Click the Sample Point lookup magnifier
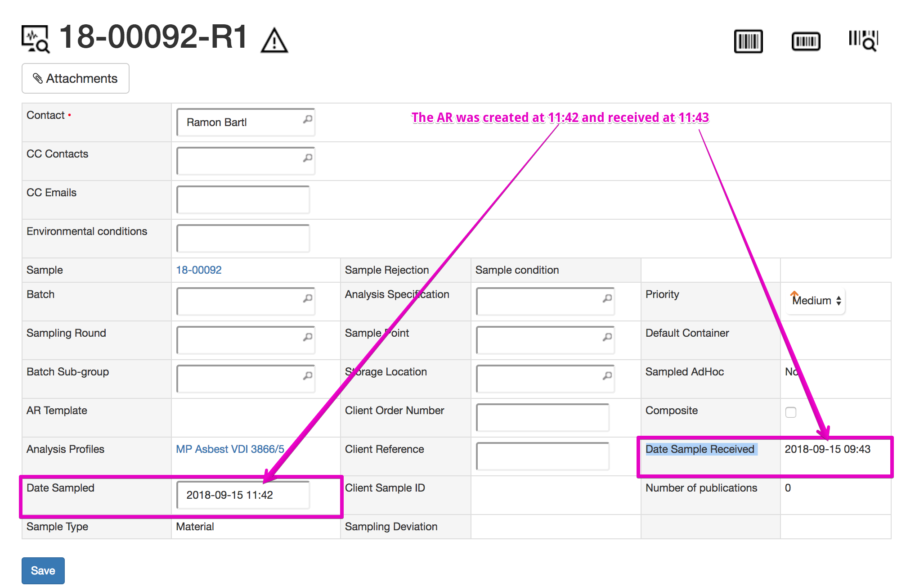897x587 pixels. (x=607, y=337)
